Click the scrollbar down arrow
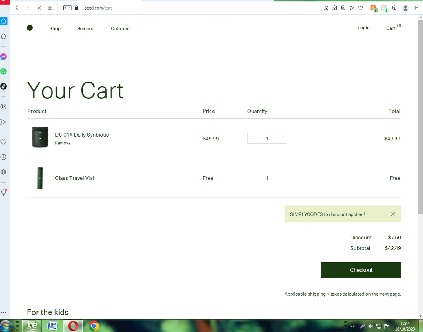423x332 pixels. pyautogui.click(x=420, y=316)
